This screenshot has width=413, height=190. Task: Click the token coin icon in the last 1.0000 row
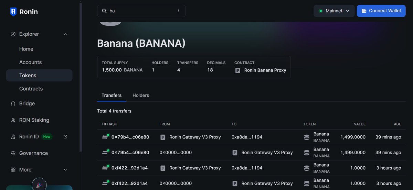tap(306, 183)
